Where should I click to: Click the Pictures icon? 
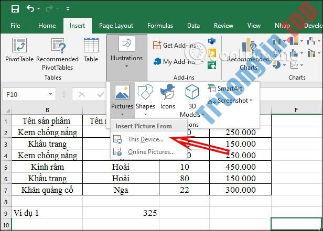pos(122,92)
